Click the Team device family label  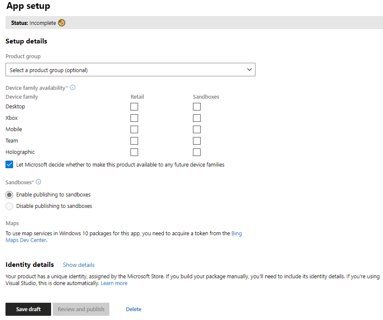(12, 141)
